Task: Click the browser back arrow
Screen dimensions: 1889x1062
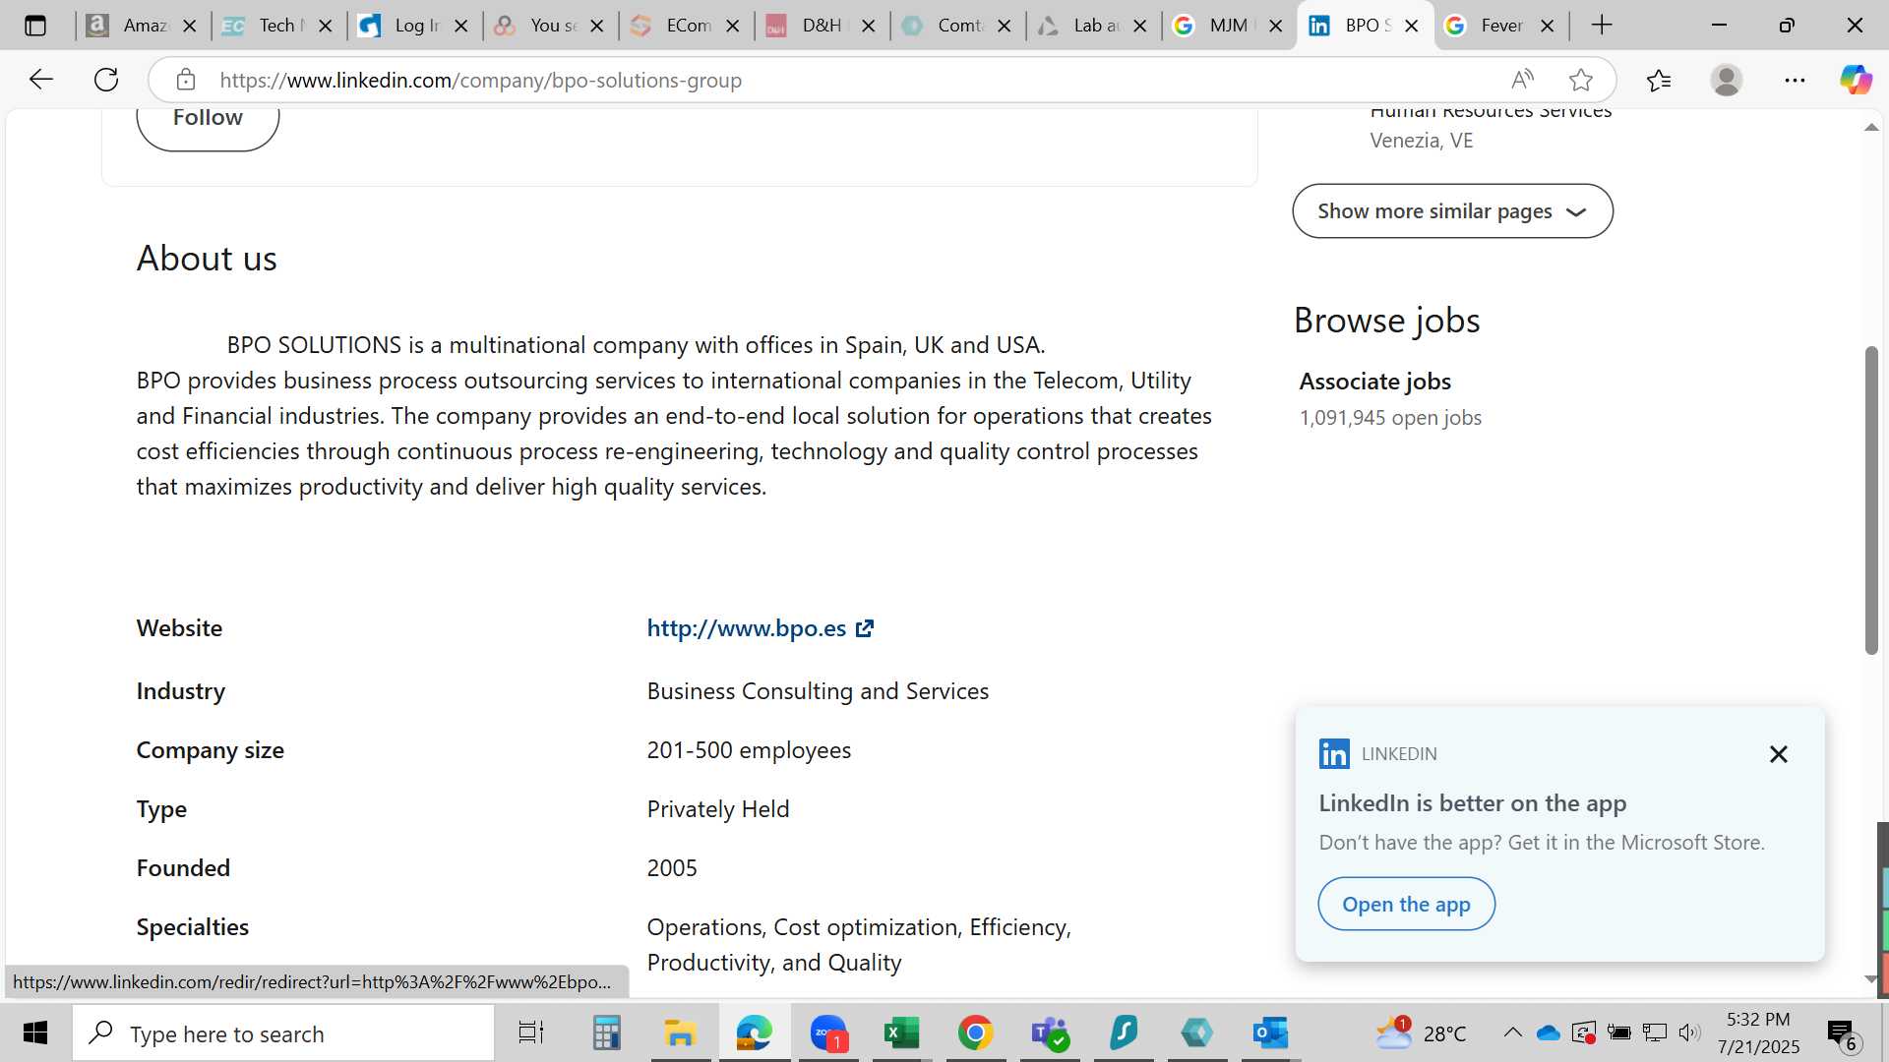Action: [40, 80]
